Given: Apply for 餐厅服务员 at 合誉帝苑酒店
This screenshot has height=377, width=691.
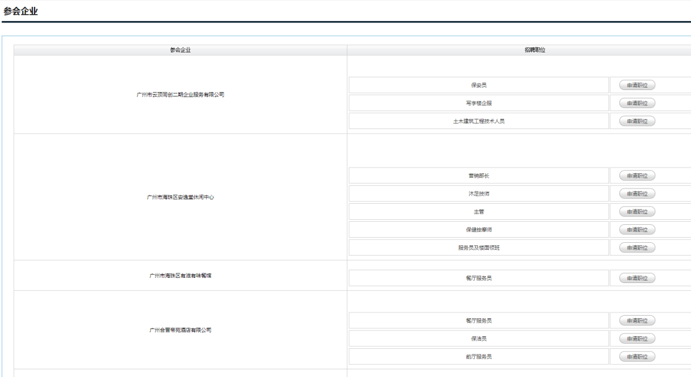Looking at the screenshot, I should pos(637,321).
